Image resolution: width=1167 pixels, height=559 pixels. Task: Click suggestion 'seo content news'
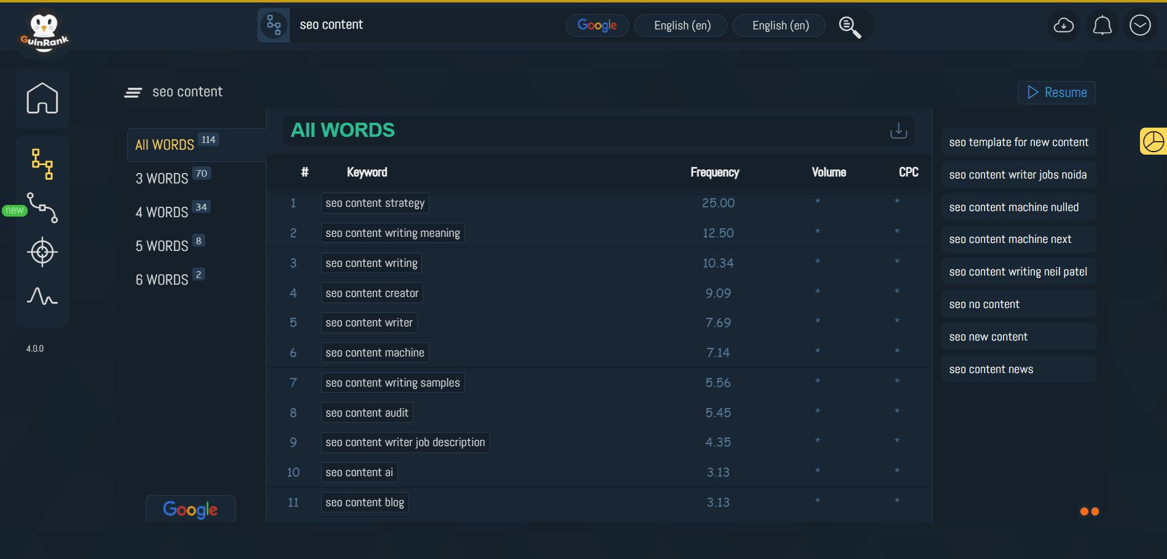(1019, 369)
